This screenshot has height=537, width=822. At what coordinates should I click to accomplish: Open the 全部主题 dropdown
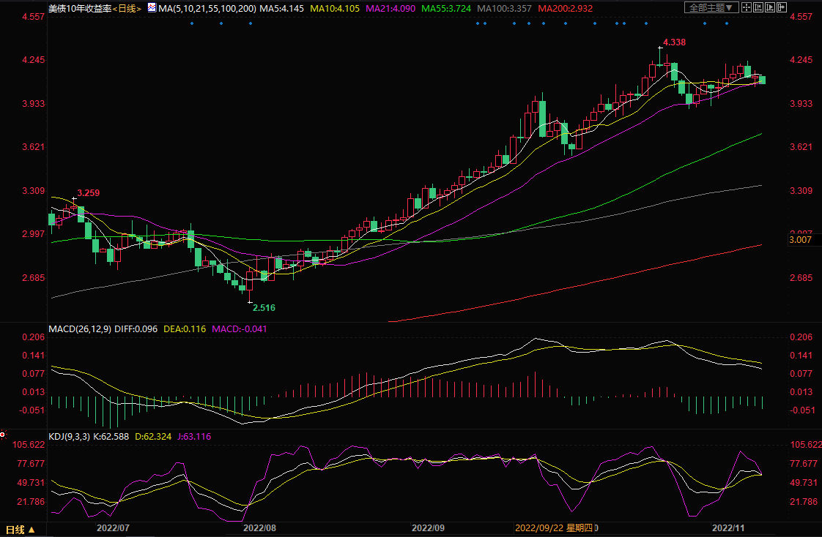pyautogui.click(x=710, y=8)
